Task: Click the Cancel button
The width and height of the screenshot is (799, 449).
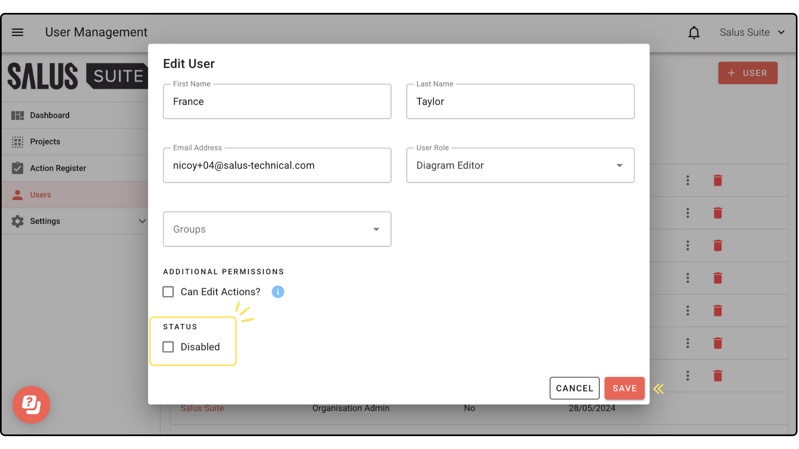Action: 574,388
